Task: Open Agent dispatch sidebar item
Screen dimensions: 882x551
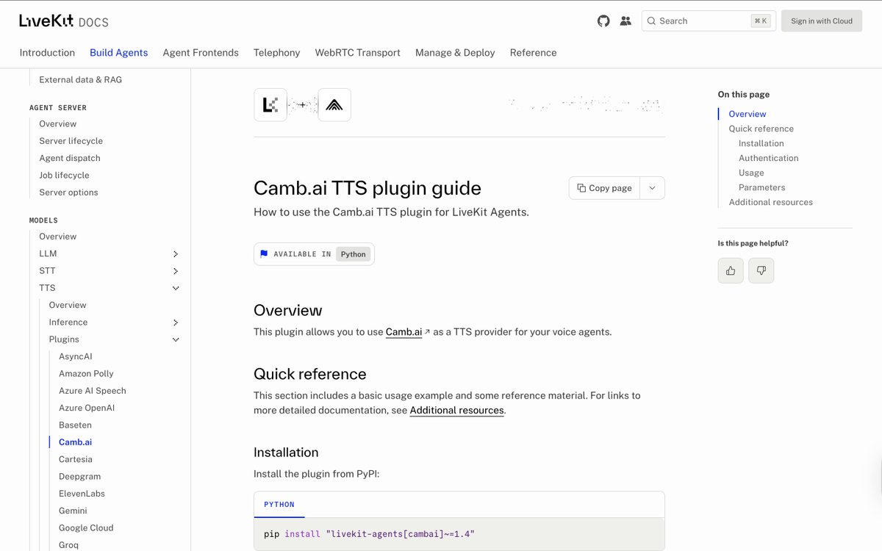Action: (x=70, y=158)
